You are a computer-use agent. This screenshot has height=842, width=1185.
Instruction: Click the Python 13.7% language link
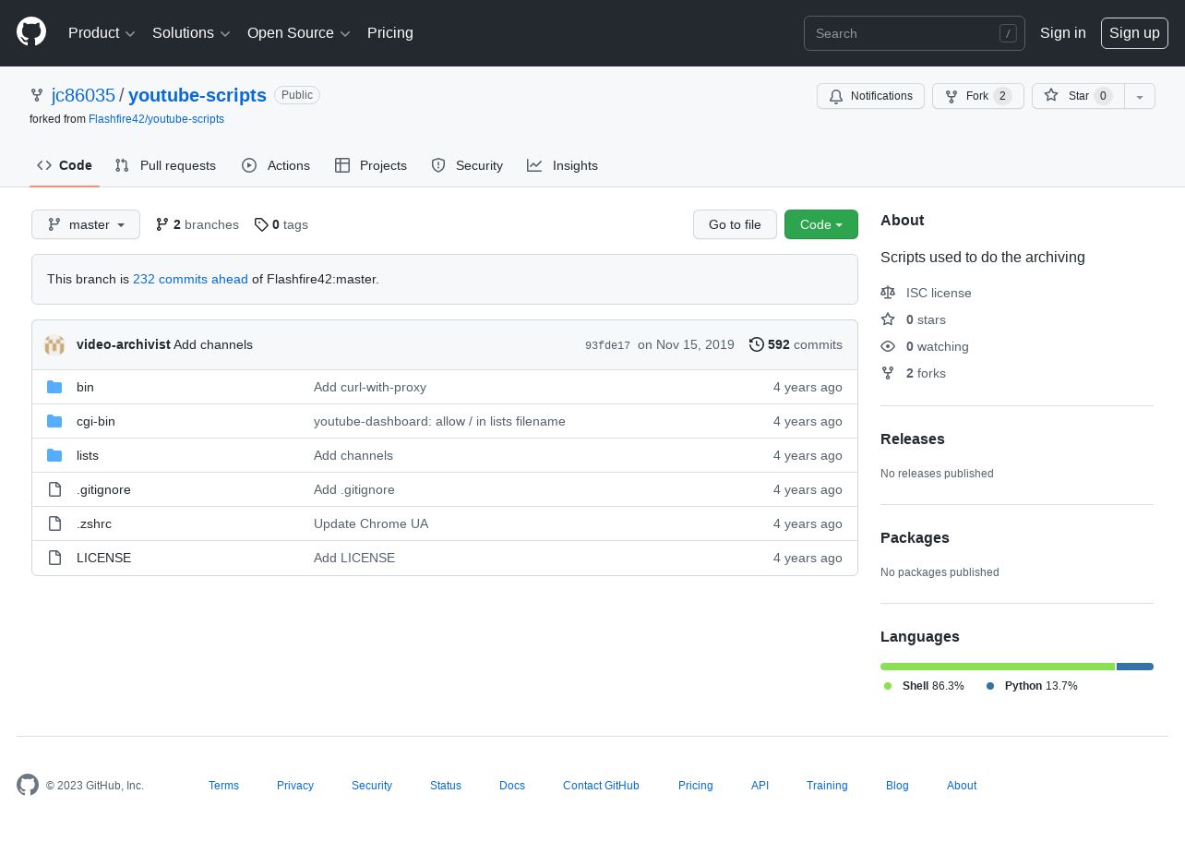pyautogui.click(x=1032, y=686)
